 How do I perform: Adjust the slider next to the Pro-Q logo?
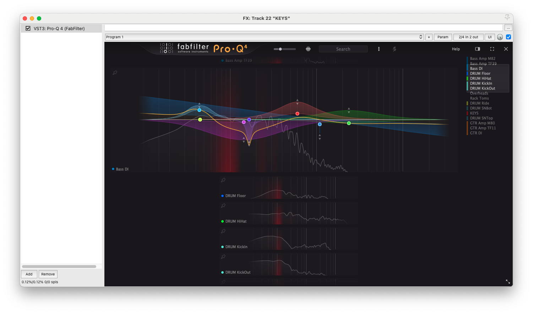[x=281, y=49]
